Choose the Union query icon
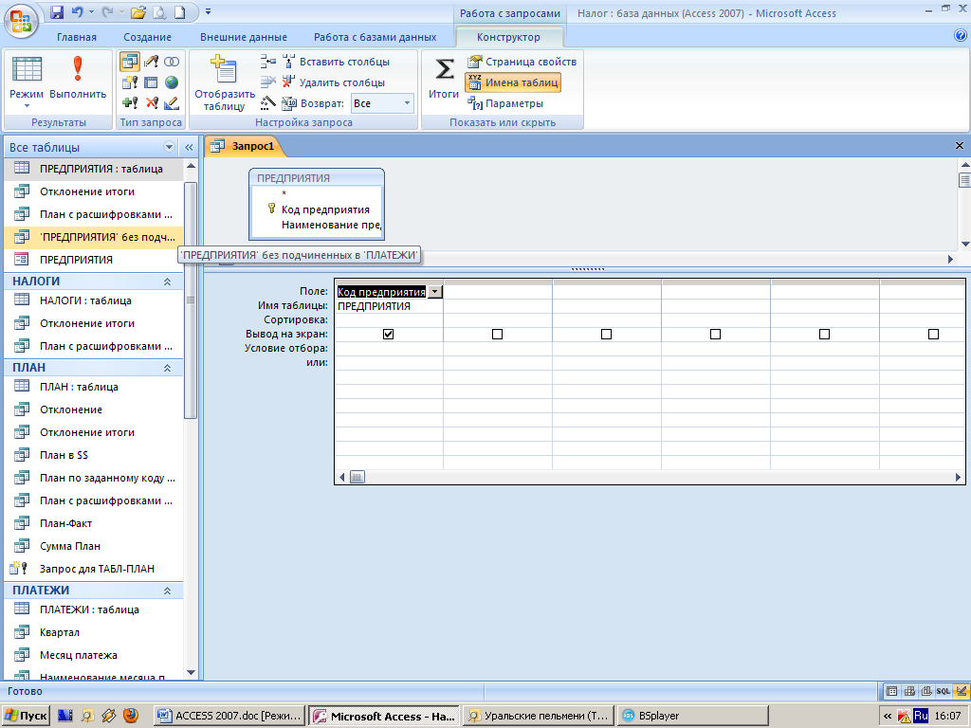This screenshot has height=728, width=971. [x=172, y=62]
